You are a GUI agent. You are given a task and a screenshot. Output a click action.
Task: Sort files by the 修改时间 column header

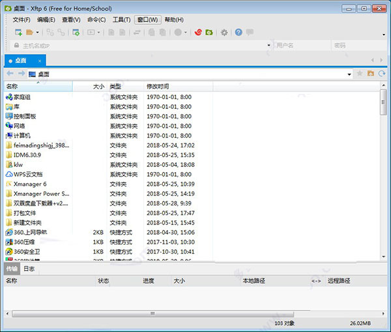tap(158, 86)
